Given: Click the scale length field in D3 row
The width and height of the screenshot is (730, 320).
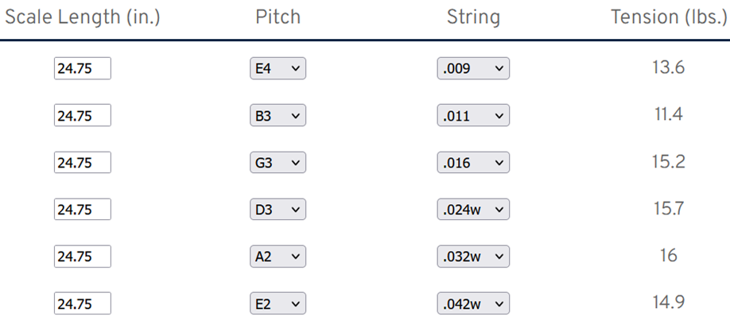Looking at the screenshot, I should point(82,210).
